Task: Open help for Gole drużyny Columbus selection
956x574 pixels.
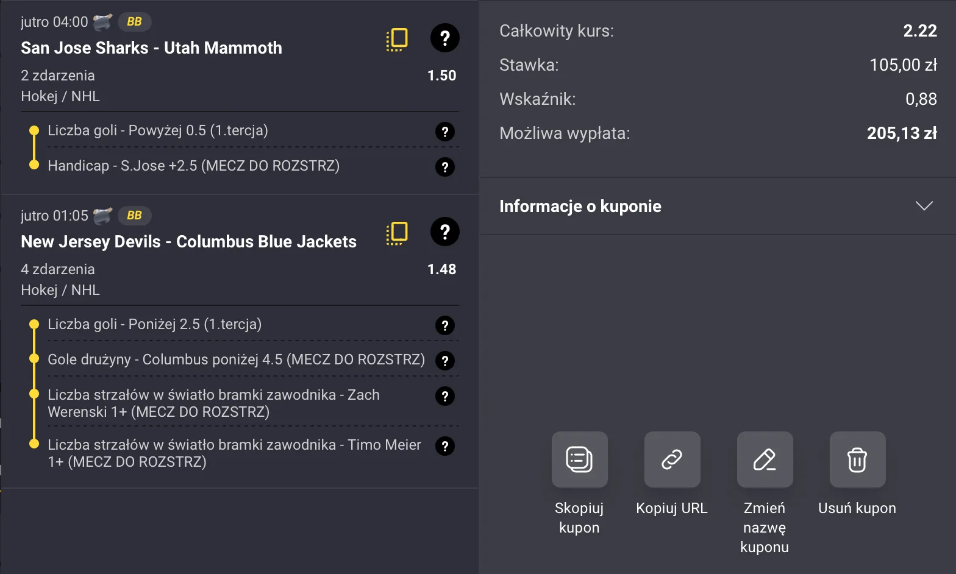Action: point(444,360)
